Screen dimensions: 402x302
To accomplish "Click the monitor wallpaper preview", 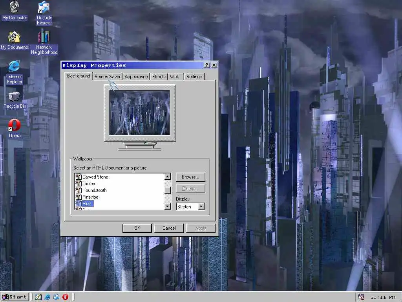I will pos(139,112).
